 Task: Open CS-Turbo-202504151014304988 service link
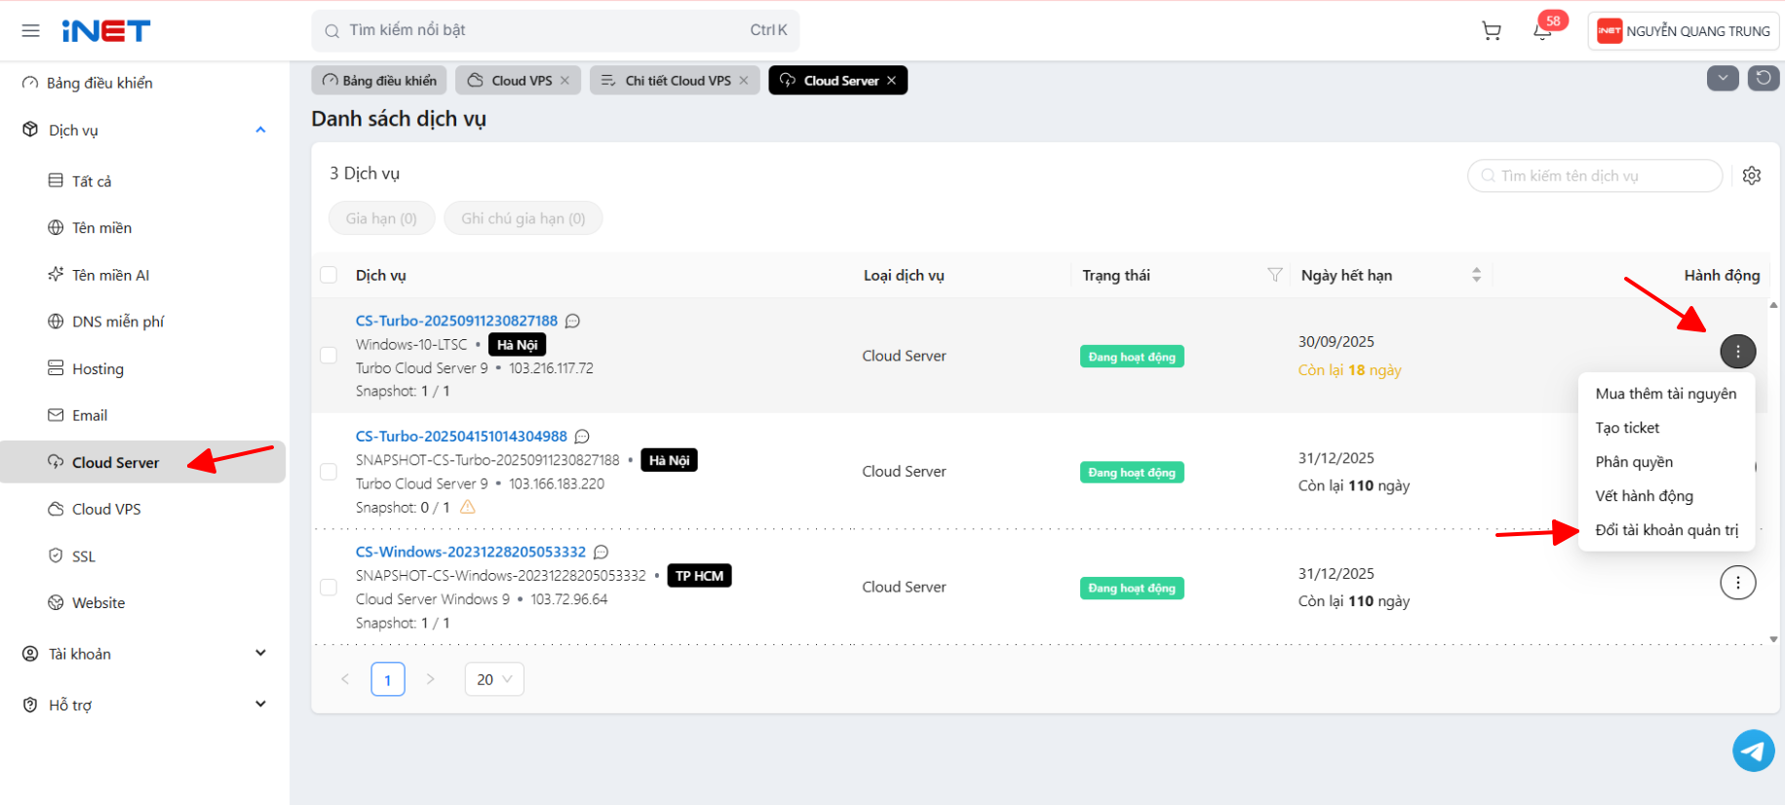tap(461, 437)
